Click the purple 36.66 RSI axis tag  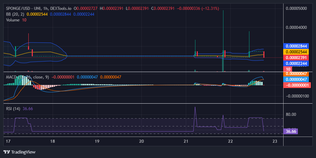[x=291, y=131]
